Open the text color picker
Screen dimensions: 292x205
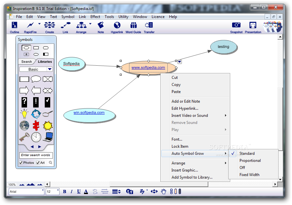86,191
